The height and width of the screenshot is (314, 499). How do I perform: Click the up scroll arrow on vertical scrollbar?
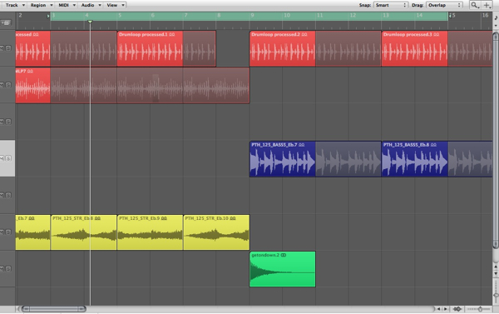[x=496, y=267]
